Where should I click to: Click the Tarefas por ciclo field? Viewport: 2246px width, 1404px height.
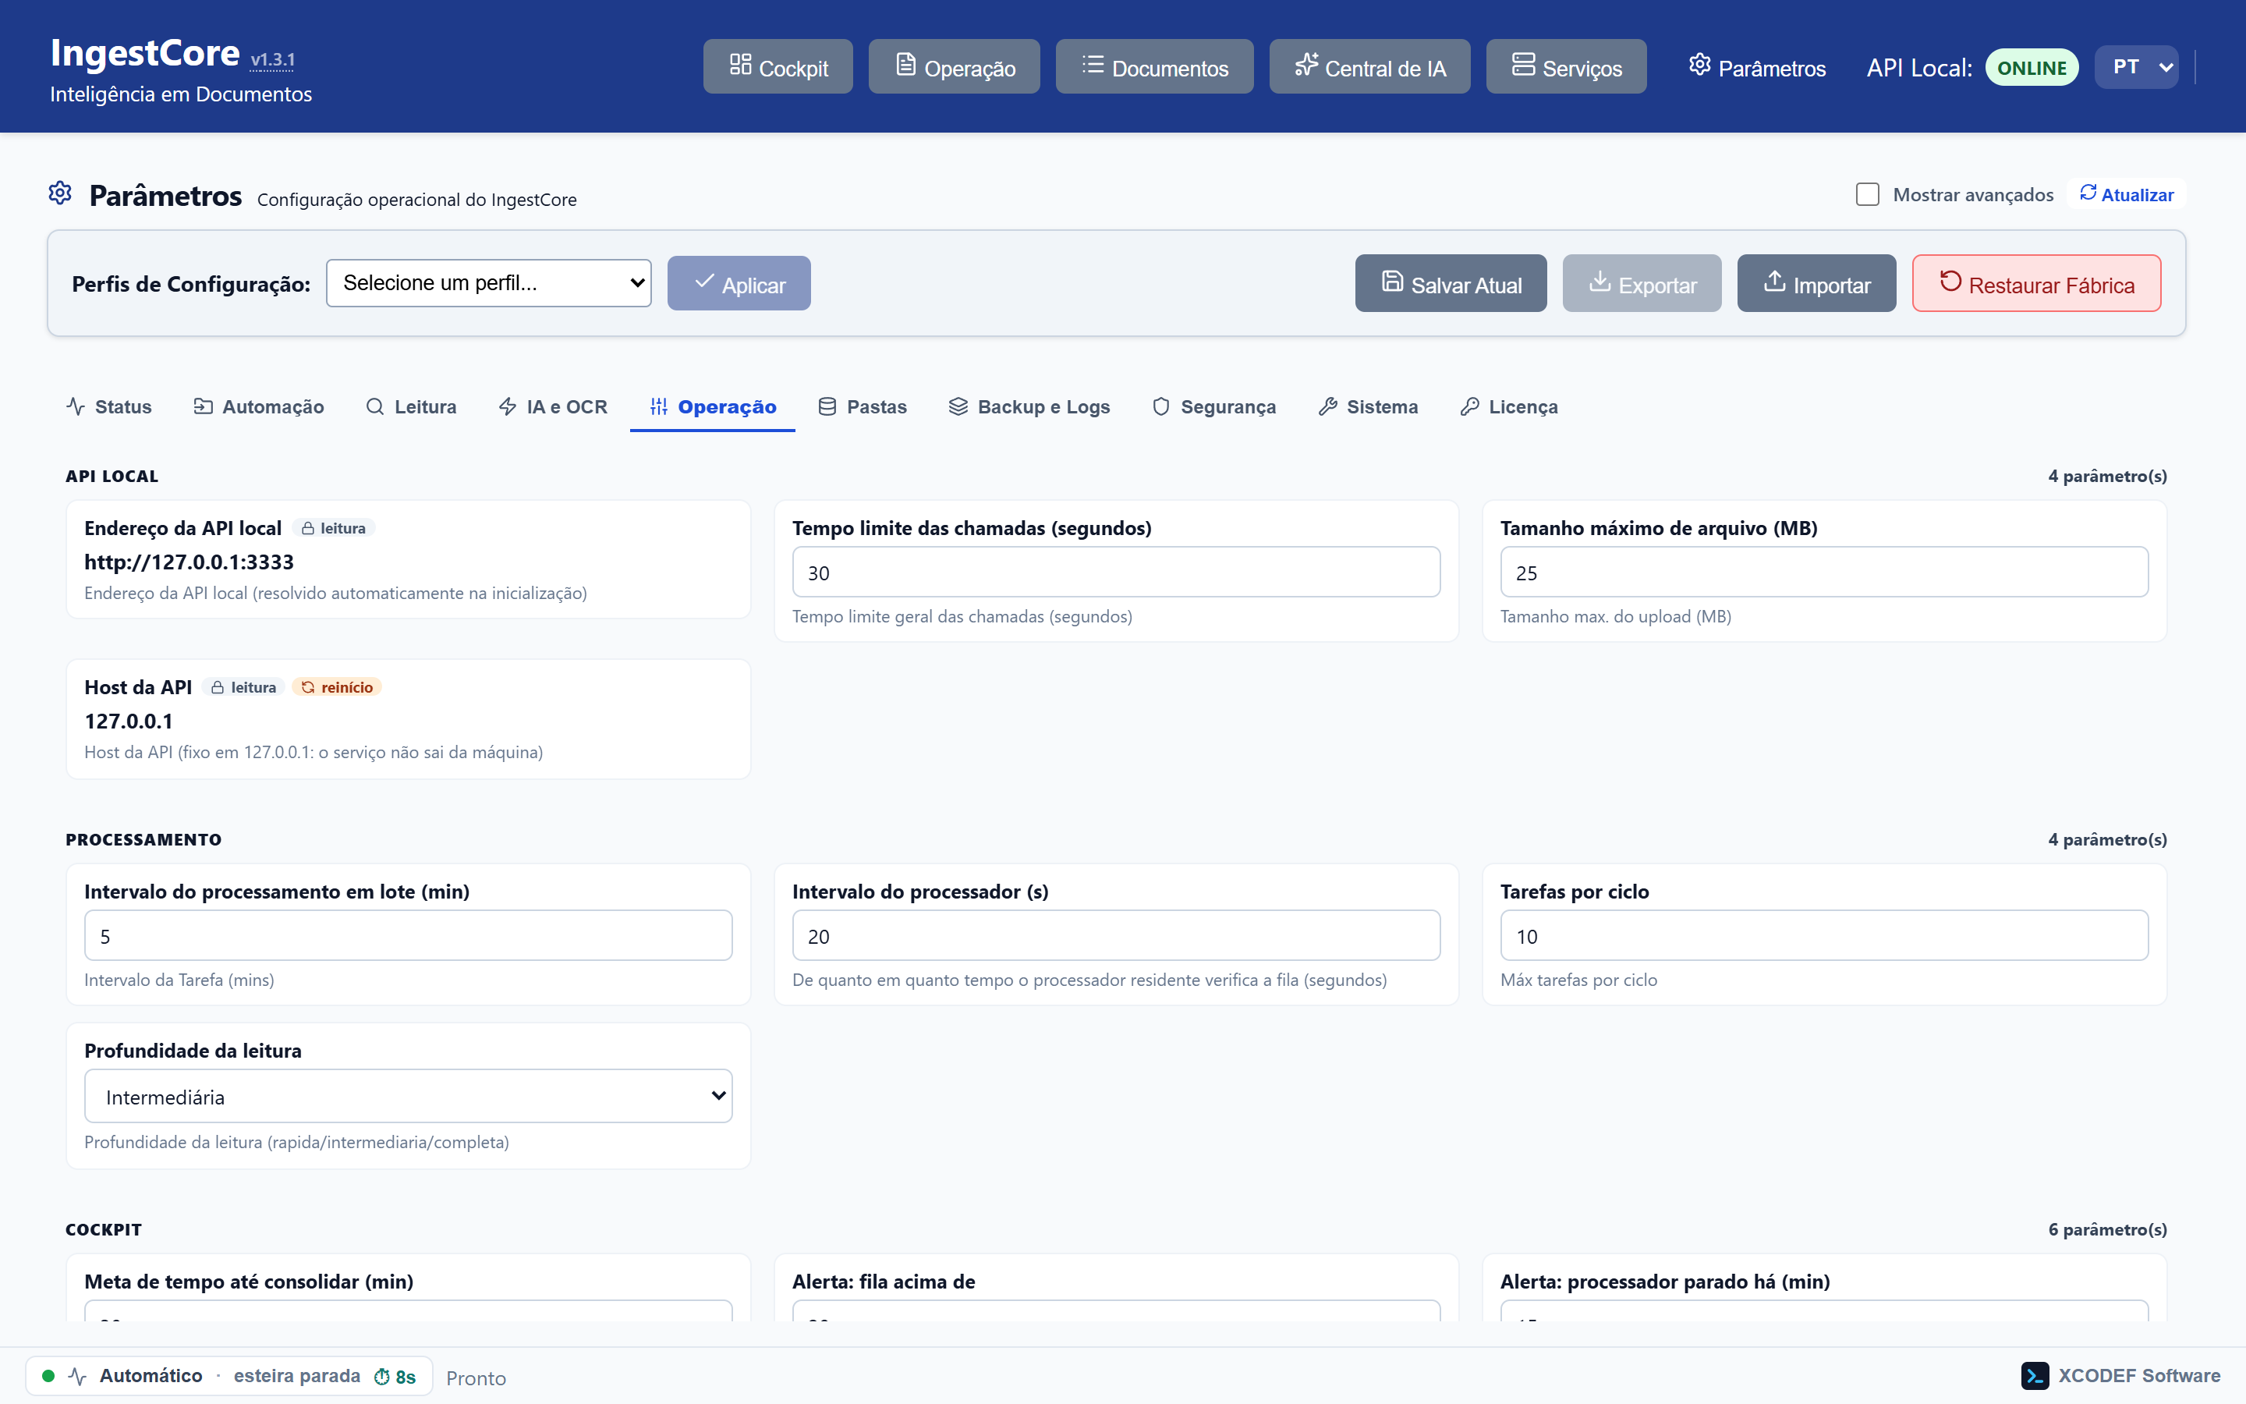(x=1824, y=935)
